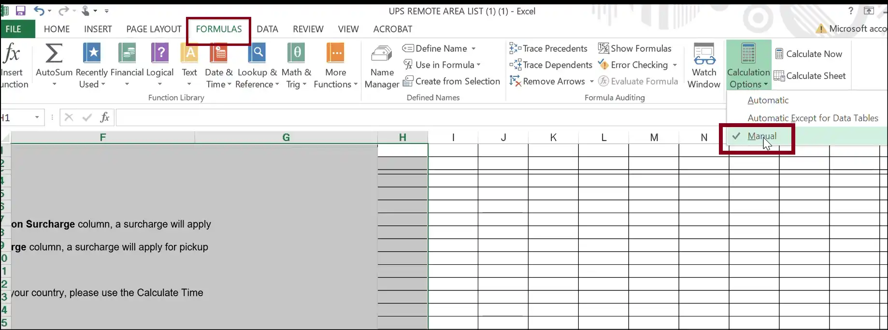Open the Math & Trig functions icon
Viewport: 888px width, 330px height.
coord(296,53)
